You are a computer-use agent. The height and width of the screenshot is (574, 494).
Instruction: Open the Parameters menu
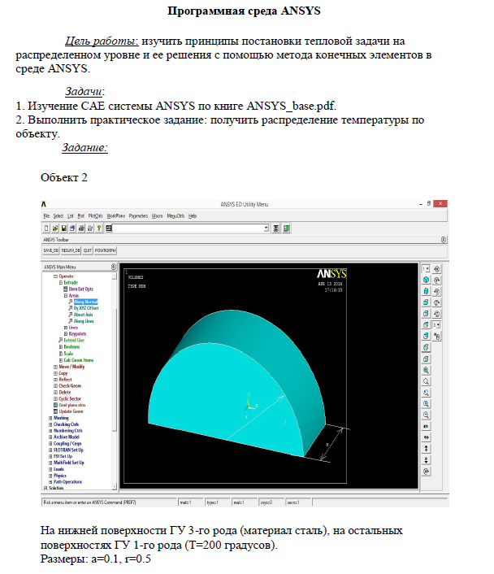tap(138, 216)
